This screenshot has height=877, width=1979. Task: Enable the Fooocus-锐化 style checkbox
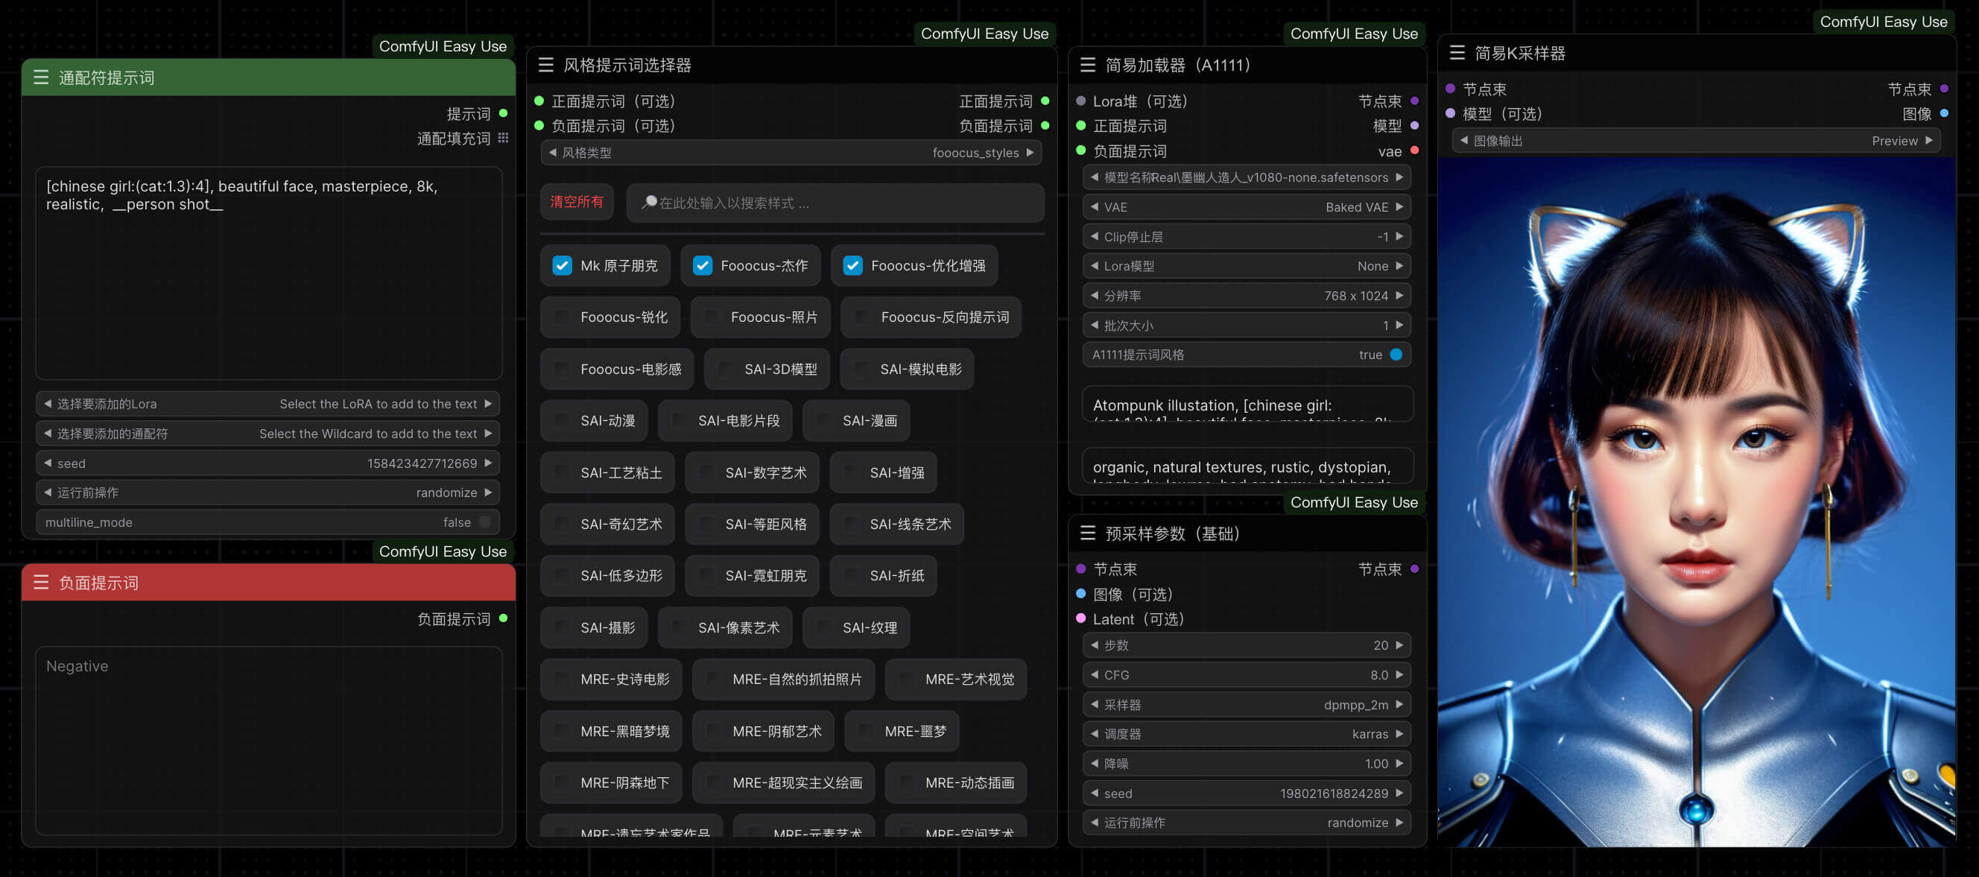tap(563, 317)
